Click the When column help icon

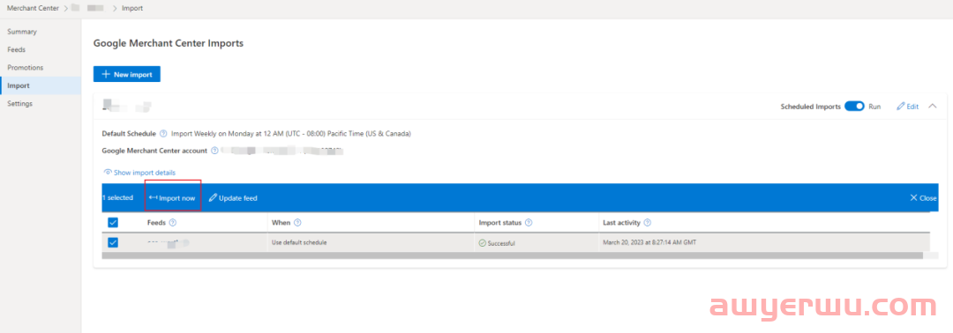click(x=297, y=223)
